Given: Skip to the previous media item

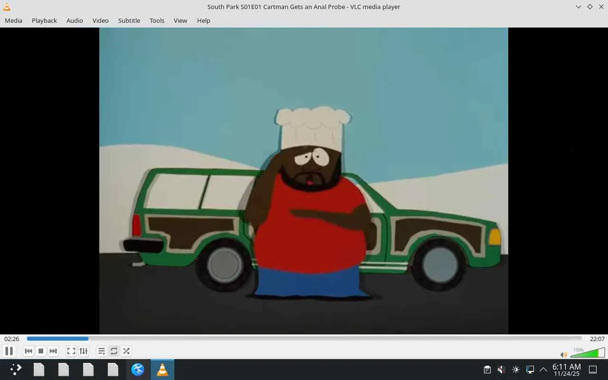Looking at the screenshot, I should [x=28, y=351].
